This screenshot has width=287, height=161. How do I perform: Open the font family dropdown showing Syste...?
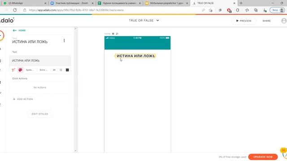pos(30,70)
